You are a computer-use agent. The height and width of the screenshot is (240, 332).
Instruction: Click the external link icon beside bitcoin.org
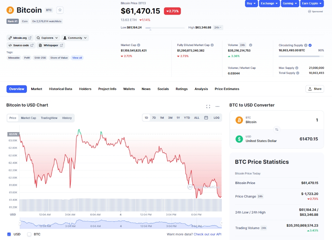point(30,38)
